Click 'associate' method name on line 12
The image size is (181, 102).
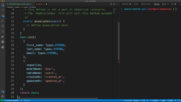click(42, 21)
